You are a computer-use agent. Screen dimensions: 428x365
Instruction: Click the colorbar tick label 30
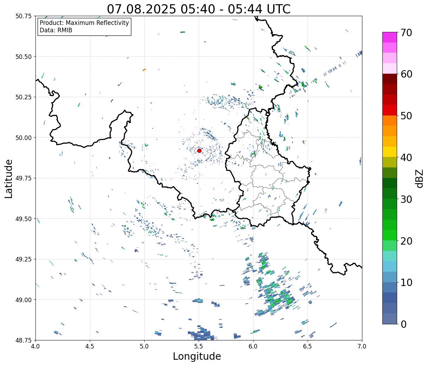point(406,199)
